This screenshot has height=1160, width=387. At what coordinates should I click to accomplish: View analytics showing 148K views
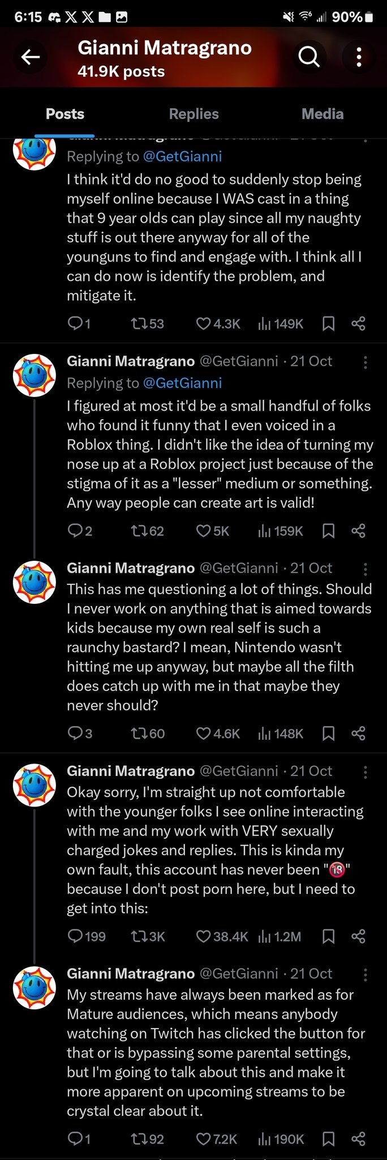tap(281, 733)
